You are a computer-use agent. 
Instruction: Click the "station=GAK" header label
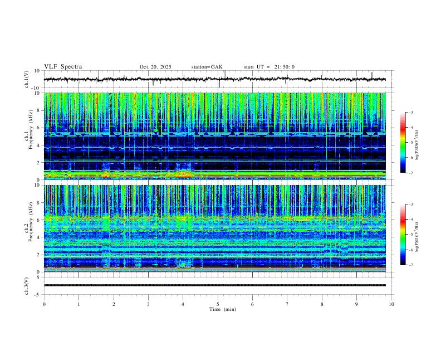tap(207, 67)
